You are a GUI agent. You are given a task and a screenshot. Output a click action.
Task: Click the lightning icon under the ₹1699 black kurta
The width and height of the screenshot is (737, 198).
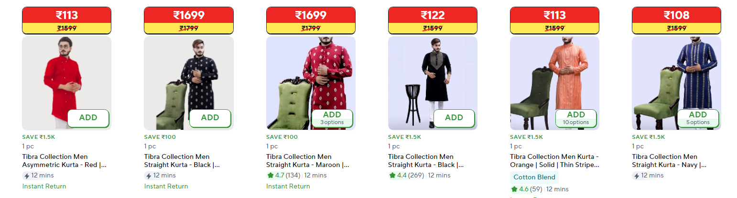pyautogui.click(x=148, y=176)
